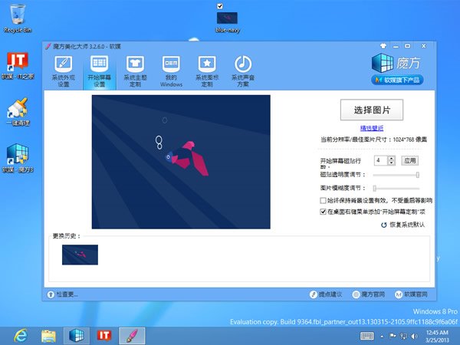The image size is (460, 345).
Task: Click the large fish wallpaper preview
Action: pyautogui.click(x=181, y=162)
